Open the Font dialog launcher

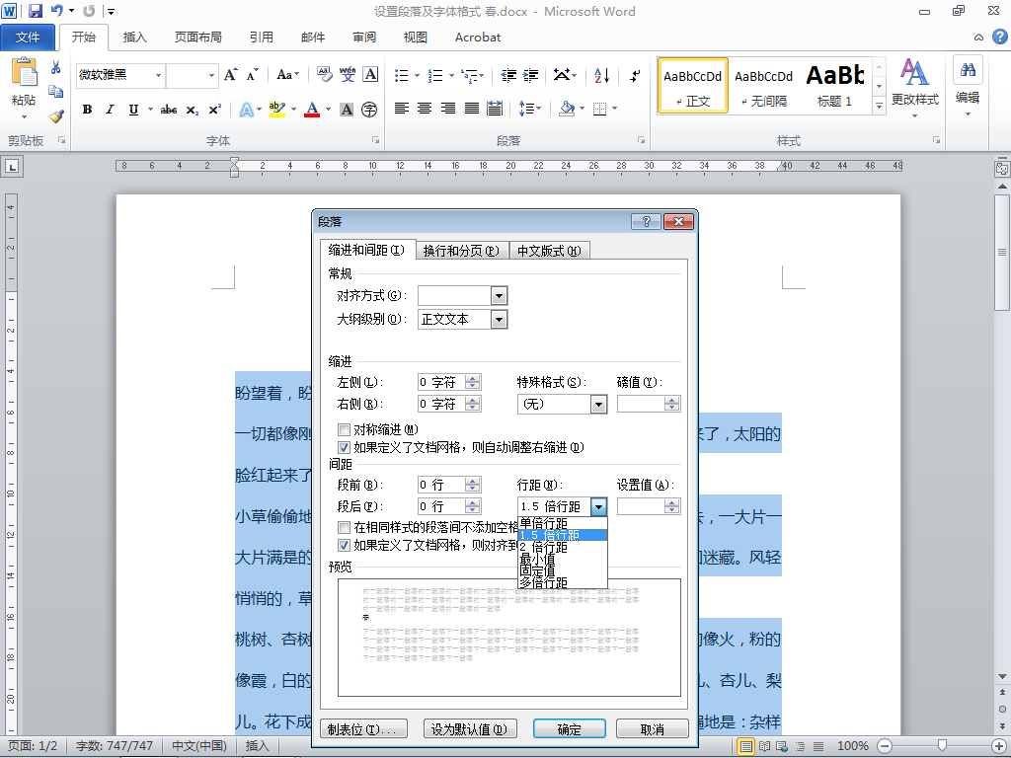coord(375,140)
